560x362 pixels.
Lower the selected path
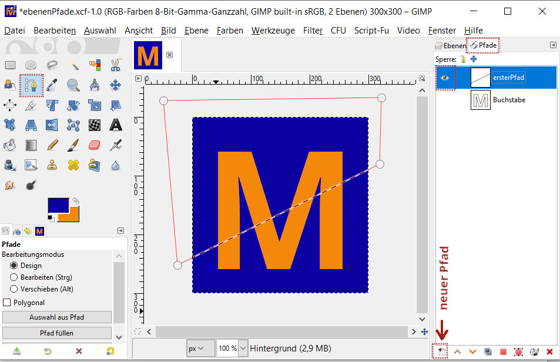click(x=472, y=352)
